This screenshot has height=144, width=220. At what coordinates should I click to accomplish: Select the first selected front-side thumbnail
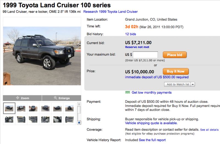[9, 108]
